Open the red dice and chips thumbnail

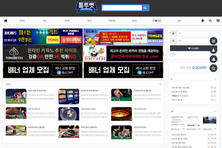coord(16,113)
